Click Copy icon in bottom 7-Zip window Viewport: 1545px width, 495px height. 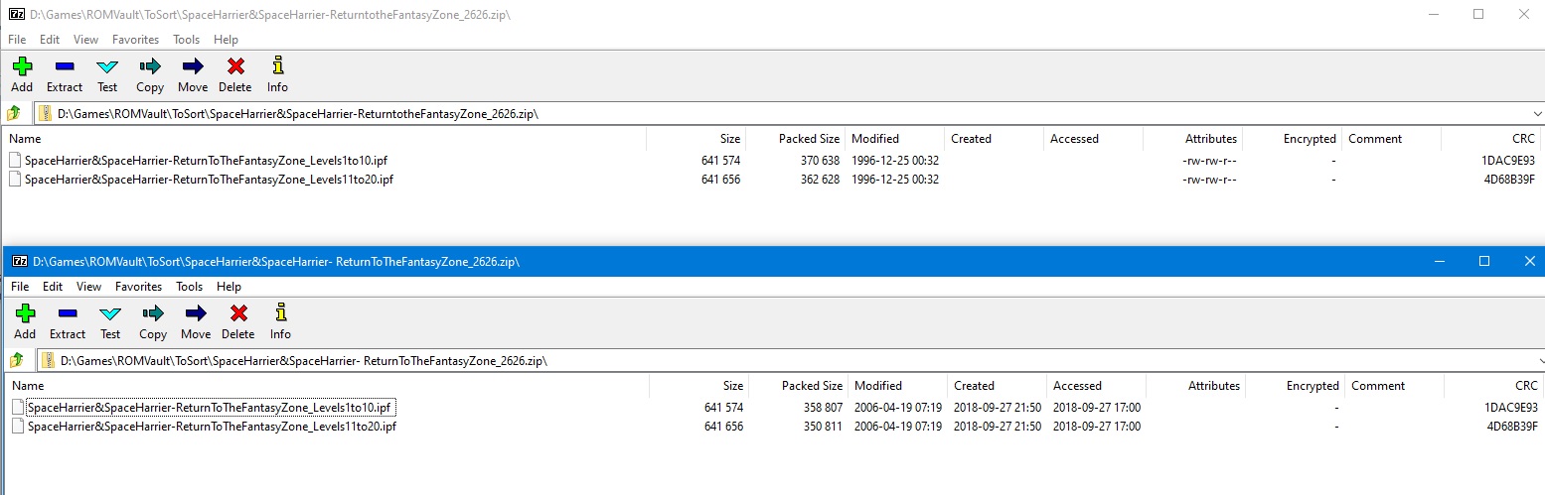tap(153, 314)
